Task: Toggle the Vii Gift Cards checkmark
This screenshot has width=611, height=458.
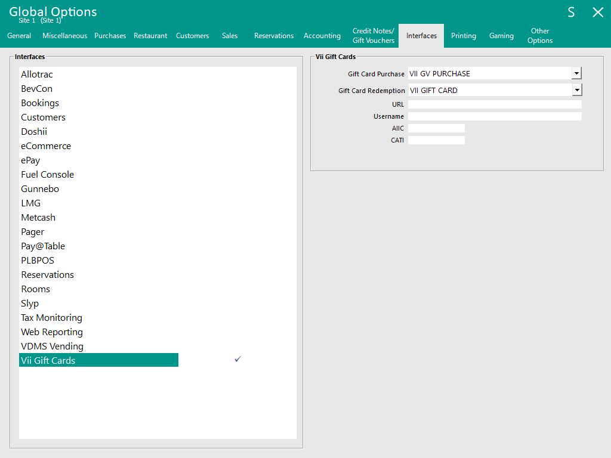Action: 237,359
